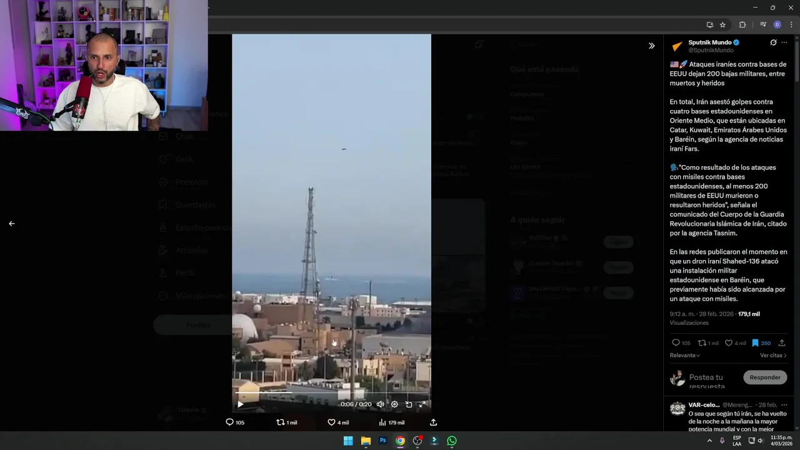The image size is (800, 450).
Task: Share the post from the side panel
Action: click(x=782, y=343)
